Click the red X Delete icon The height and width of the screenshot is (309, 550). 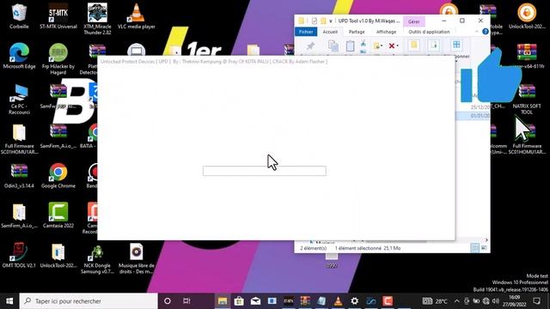[392, 45]
